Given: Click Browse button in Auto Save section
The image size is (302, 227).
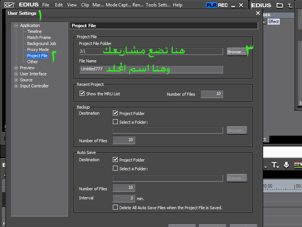Looking at the screenshot, I should 237,178.
